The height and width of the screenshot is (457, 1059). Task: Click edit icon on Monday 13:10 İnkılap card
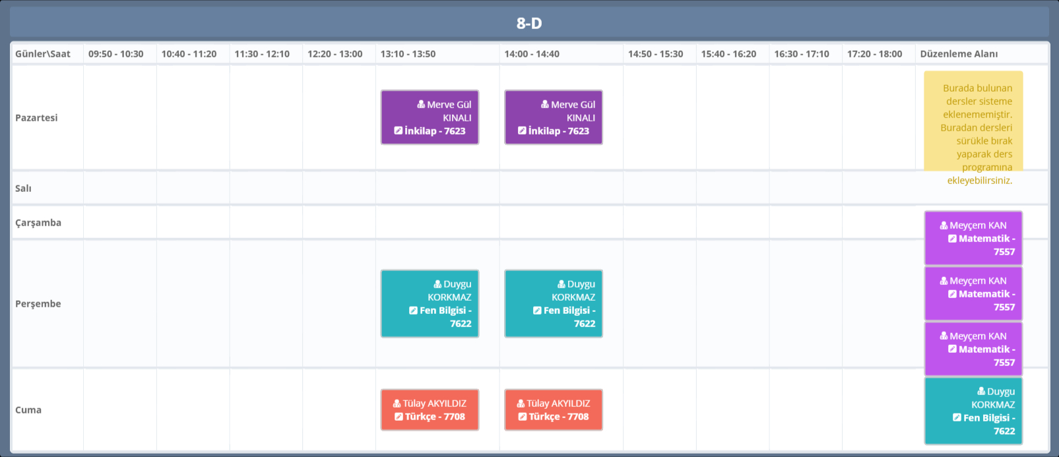coord(398,131)
